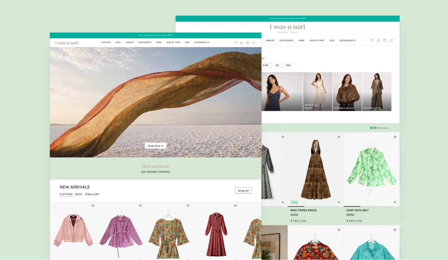Open the CO-ORD SETS category thumbnail
The image size is (448, 260).
pyautogui.click(x=377, y=92)
